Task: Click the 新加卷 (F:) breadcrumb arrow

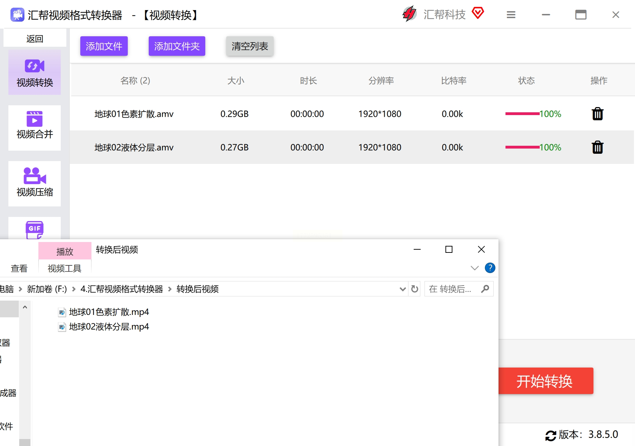Action: point(74,289)
